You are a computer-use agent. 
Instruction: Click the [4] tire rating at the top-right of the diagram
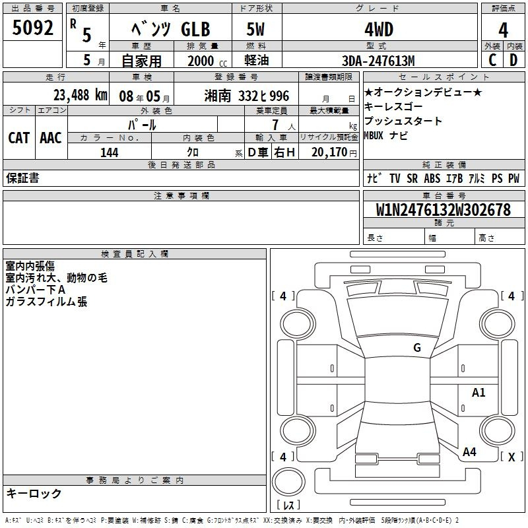[x=511, y=296]
